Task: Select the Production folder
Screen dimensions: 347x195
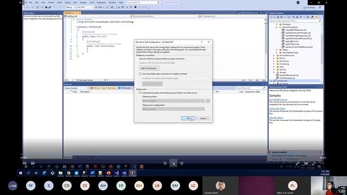Action: click(284, 61)
